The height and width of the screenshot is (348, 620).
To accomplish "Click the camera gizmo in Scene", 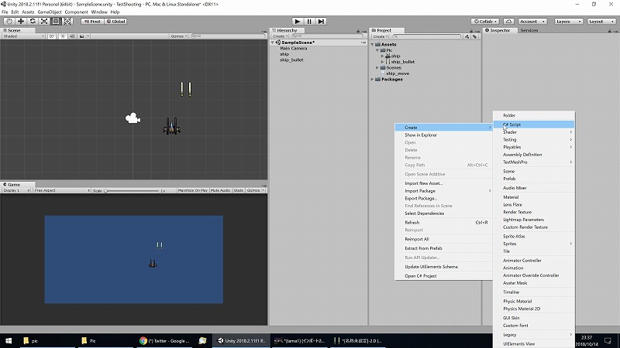I will click(x=133, y=118).
